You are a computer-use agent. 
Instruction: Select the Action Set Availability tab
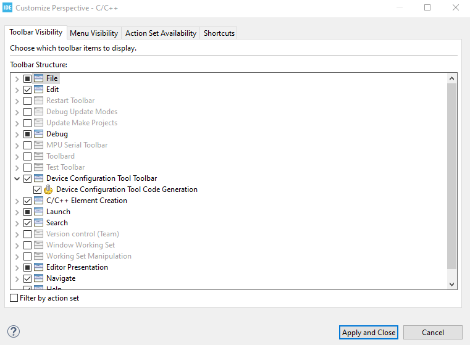click(161, 33)
